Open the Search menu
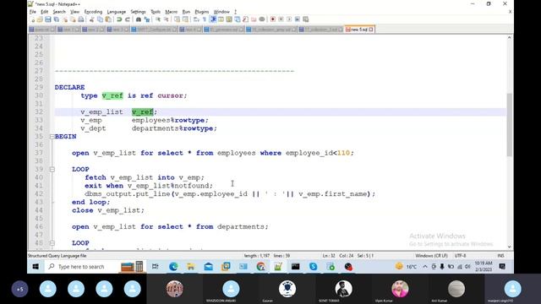Viewport: 541px width, 304px height. pos(59,12)
